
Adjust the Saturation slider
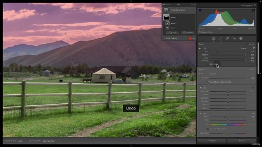tap(228, 134)
